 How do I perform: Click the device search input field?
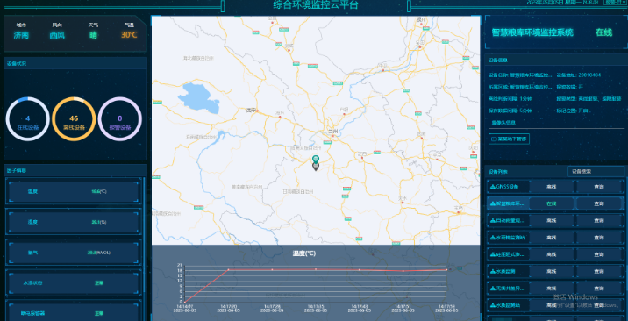(x=596, y=171)
